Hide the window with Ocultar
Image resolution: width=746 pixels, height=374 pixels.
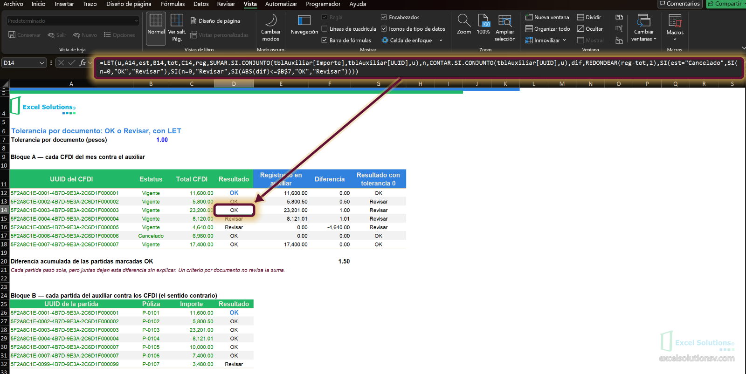[x=590, y=29]
